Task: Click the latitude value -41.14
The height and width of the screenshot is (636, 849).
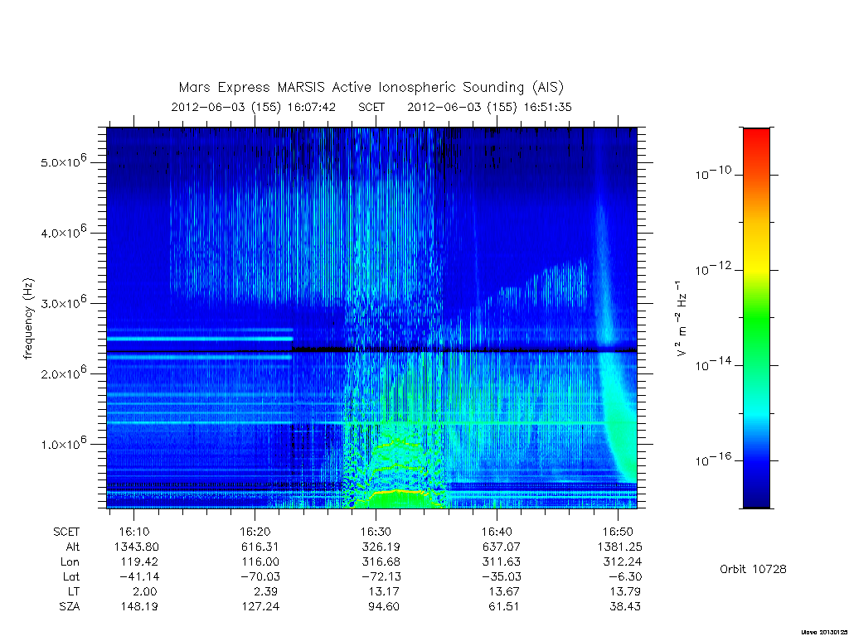Action: point(139,576)
